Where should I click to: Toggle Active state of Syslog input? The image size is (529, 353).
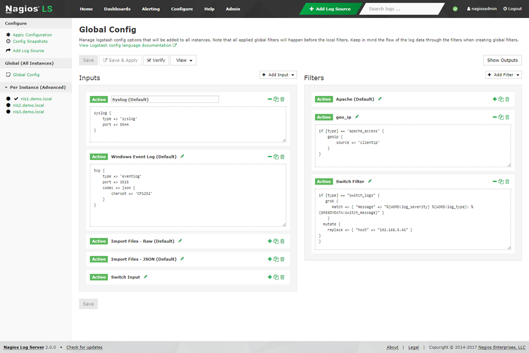pos(99,99)
